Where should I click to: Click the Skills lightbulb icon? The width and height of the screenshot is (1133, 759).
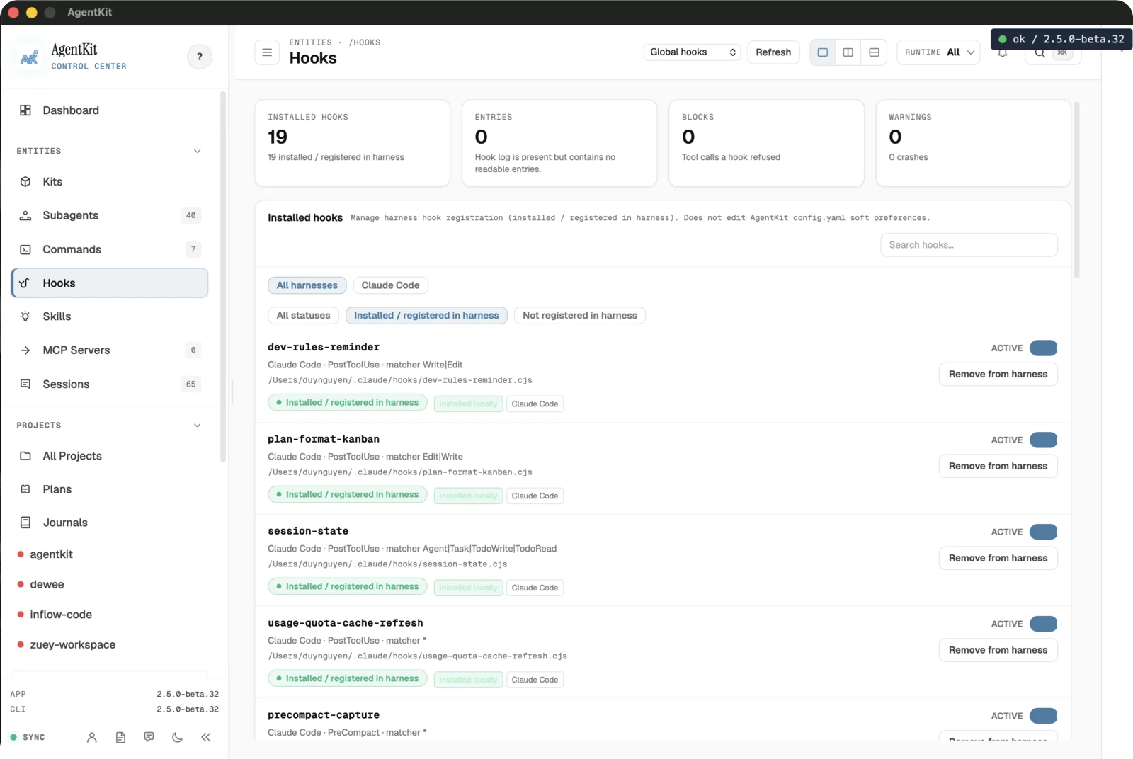point(25,316)
